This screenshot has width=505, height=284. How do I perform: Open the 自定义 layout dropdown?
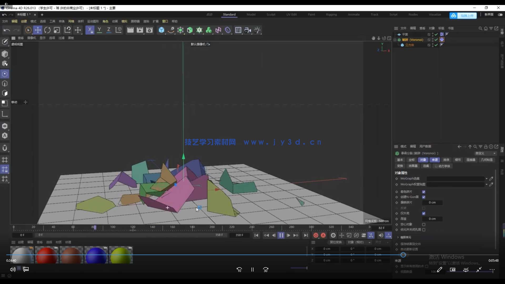tap(485, 153)
